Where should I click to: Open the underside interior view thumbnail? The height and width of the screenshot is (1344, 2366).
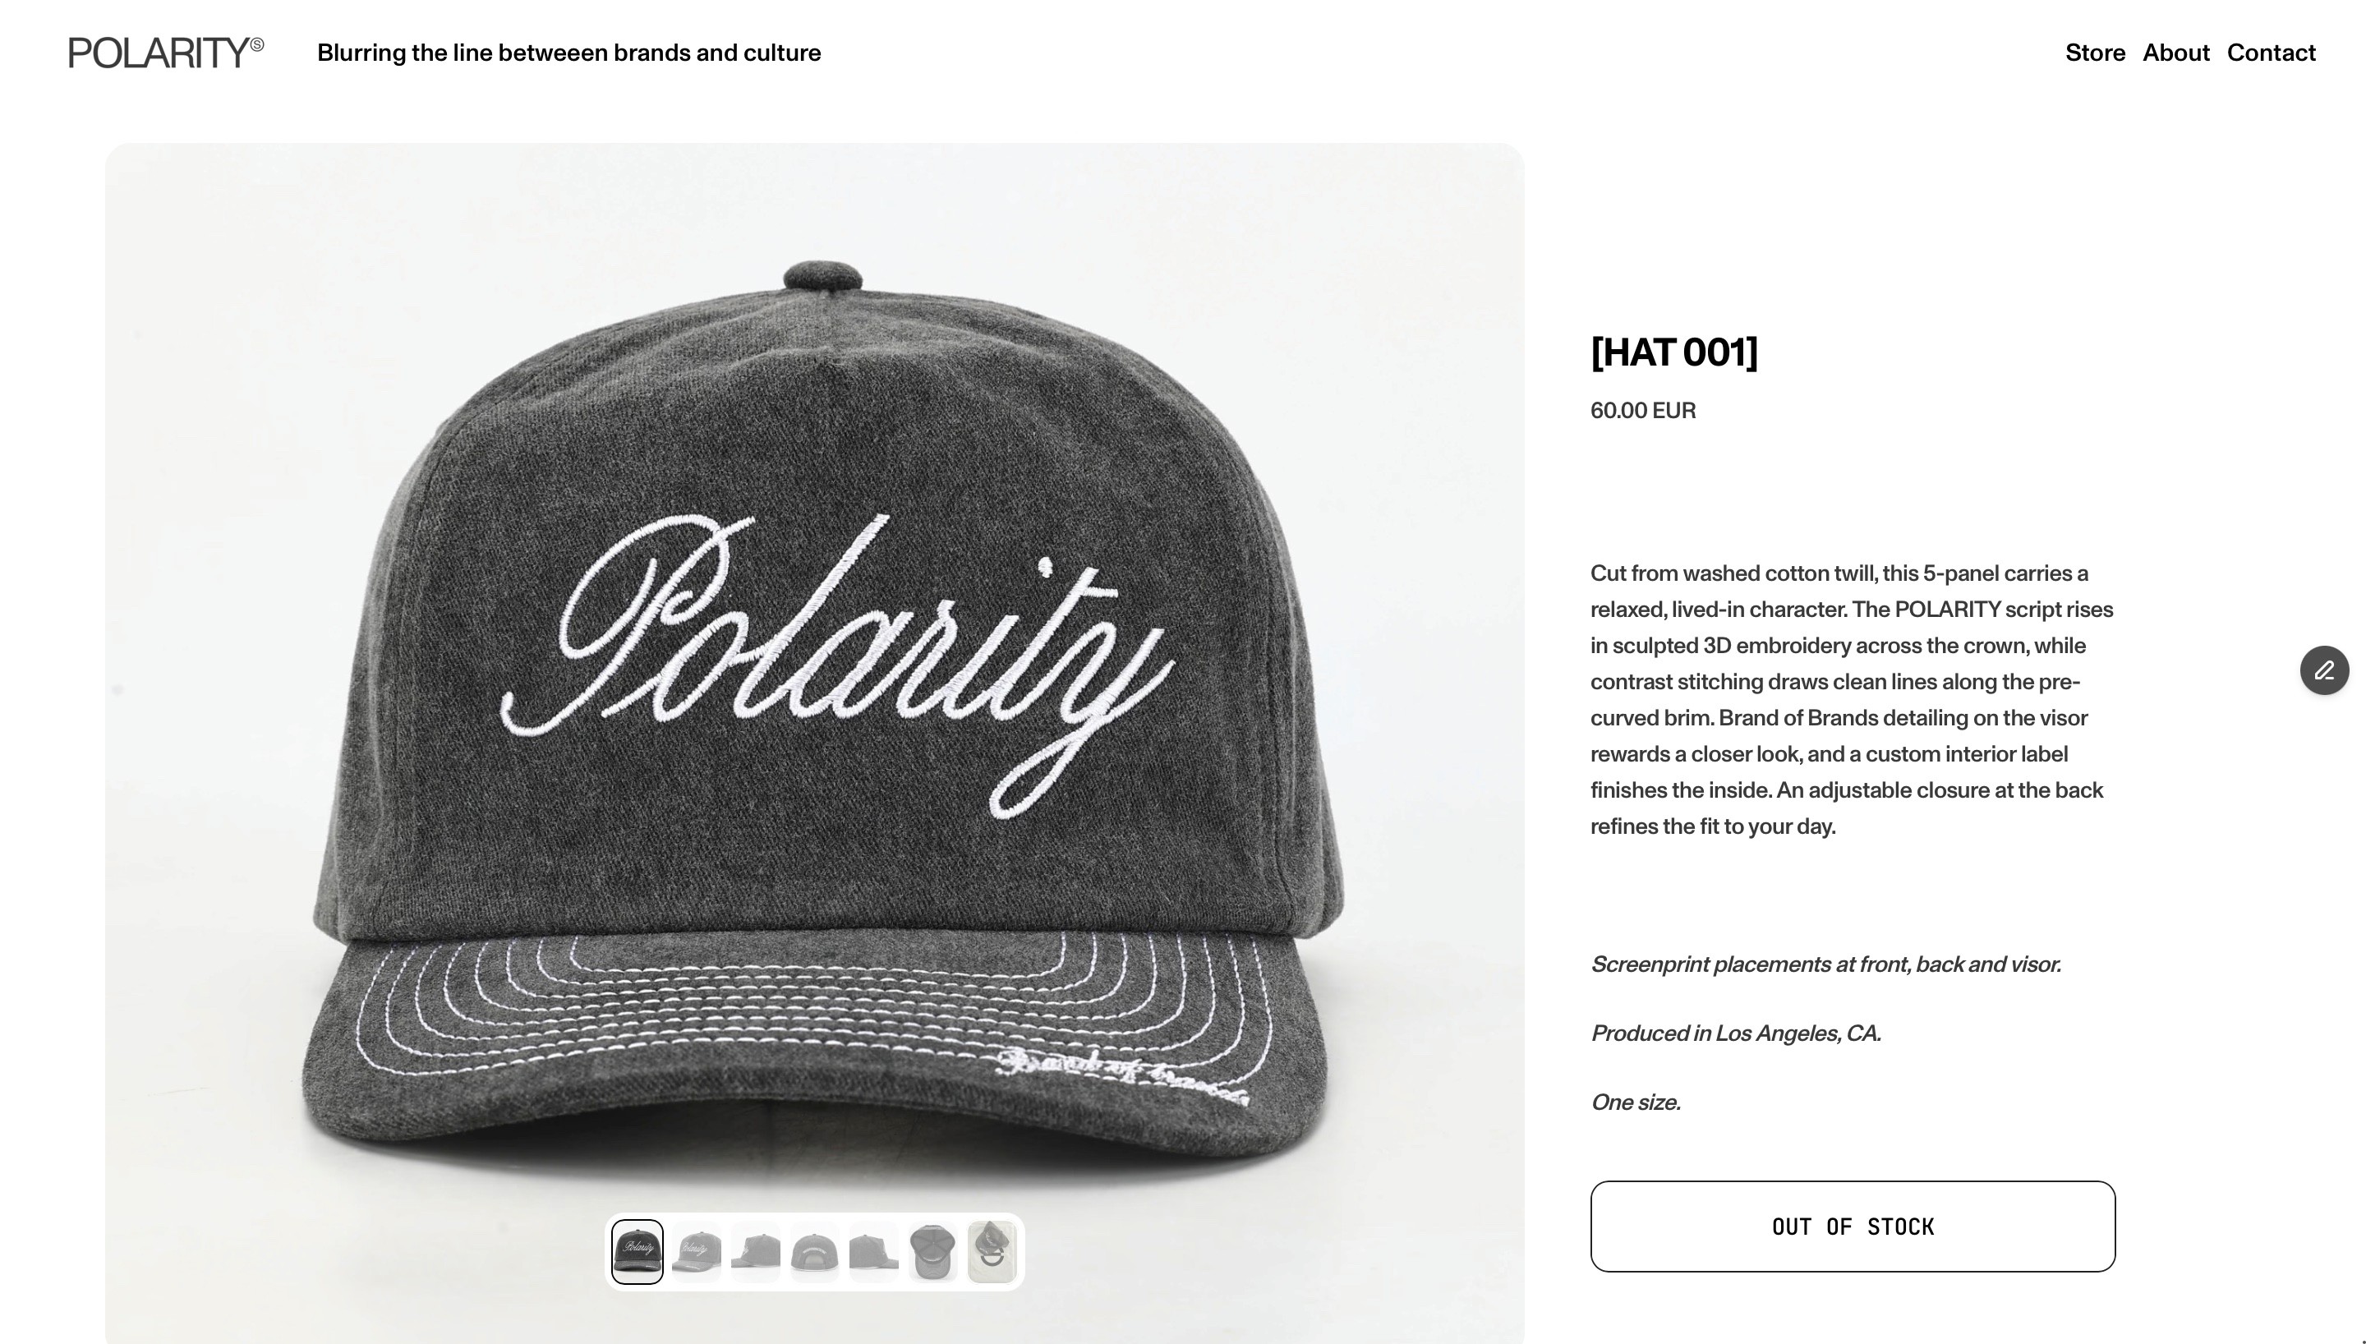[x=933, y=1252]
